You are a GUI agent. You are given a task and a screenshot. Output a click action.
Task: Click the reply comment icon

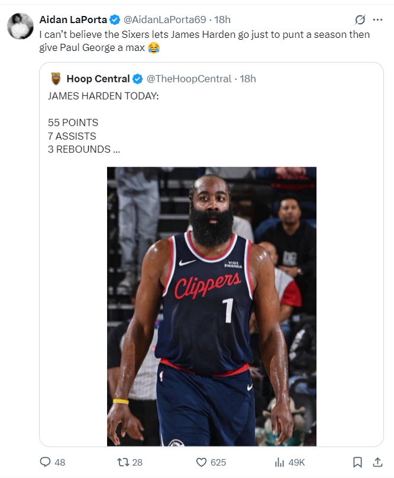pyautogui.click(x=46, y=462)
